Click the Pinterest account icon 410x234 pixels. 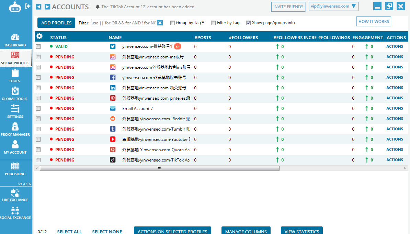pos(113,98)
